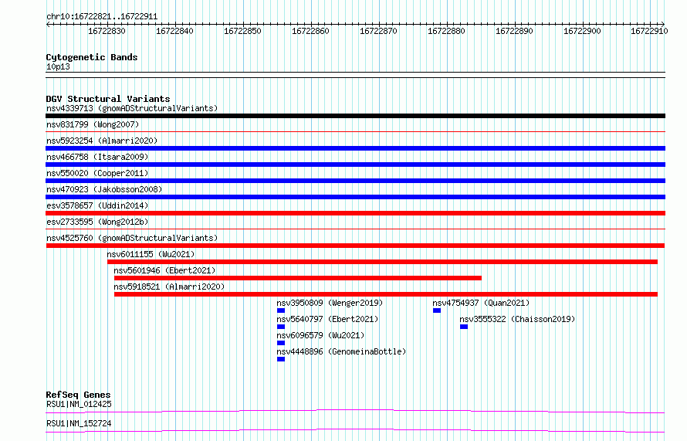Open nsv3555322 (Chaisson2019) variant label
This screenshot has height=441, width=687.
[x=517, y=319]
